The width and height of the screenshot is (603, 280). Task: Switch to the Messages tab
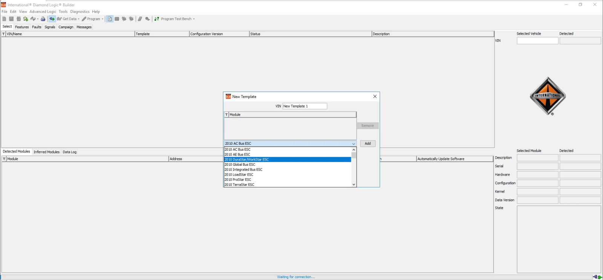(x=84, y=27)
